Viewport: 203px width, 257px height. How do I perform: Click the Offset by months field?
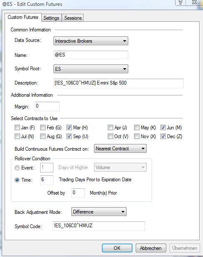(x=78, y=193)
